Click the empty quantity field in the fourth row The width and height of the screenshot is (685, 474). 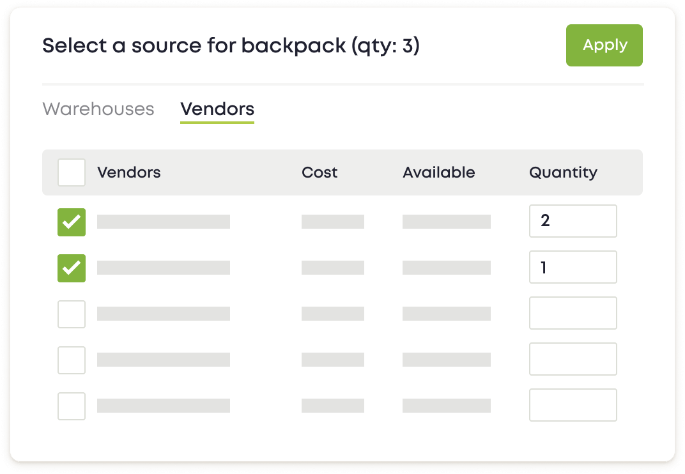(573, 359)
